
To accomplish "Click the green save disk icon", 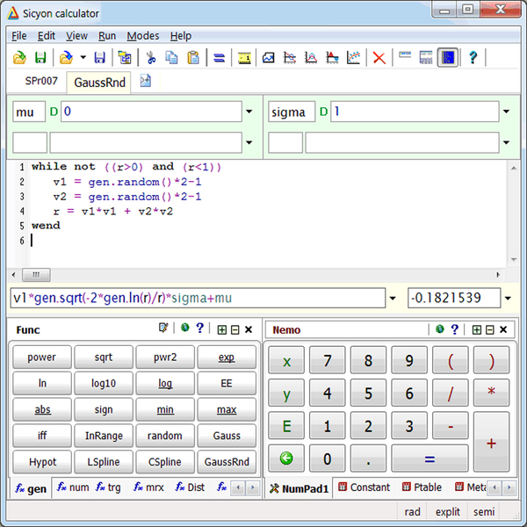I will click(40, 57).
